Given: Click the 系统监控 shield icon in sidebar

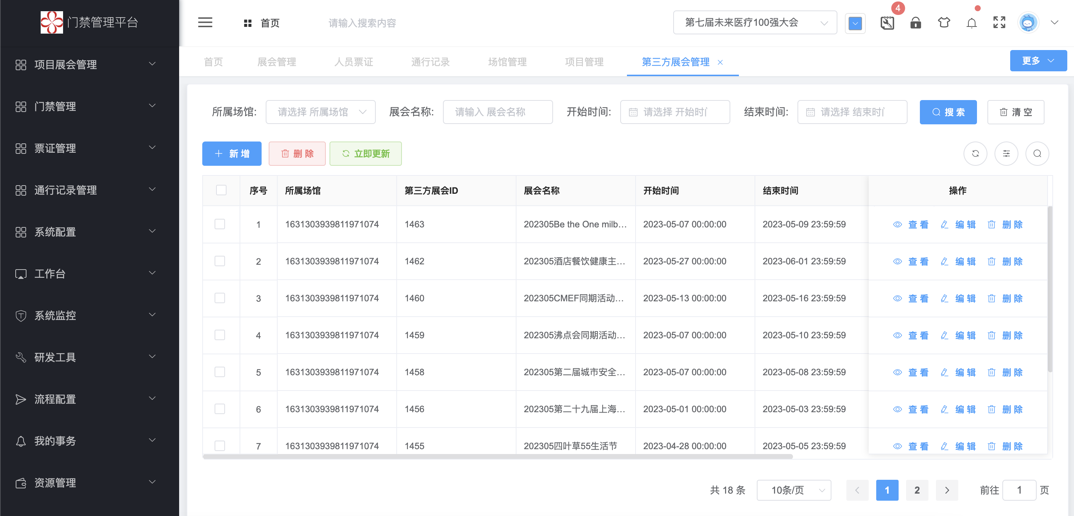Looking at the screenshot, I should pyautogui.click(x=21, y=315).
